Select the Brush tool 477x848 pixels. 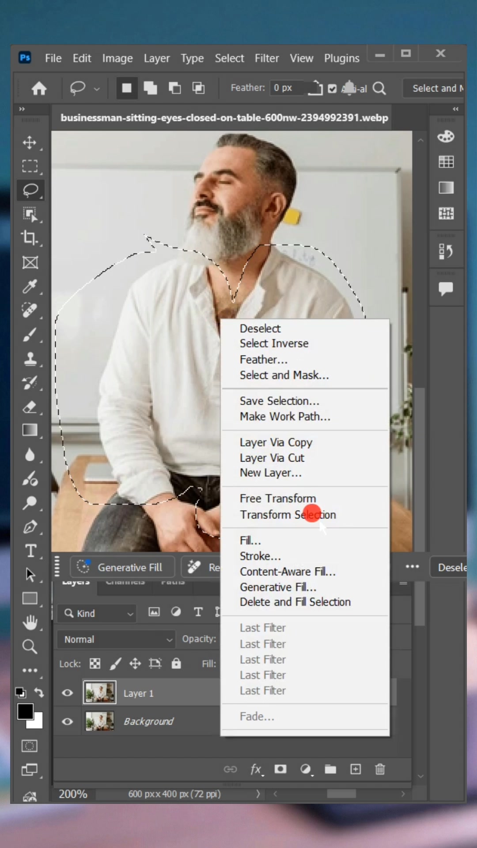pyautogui.click(x=30, y=334)
